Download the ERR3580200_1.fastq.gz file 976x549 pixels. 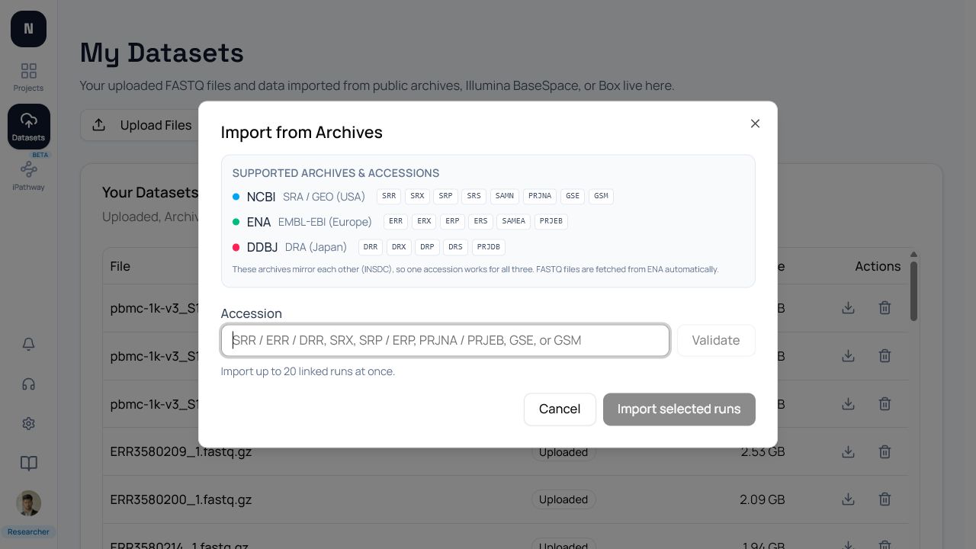848,499
